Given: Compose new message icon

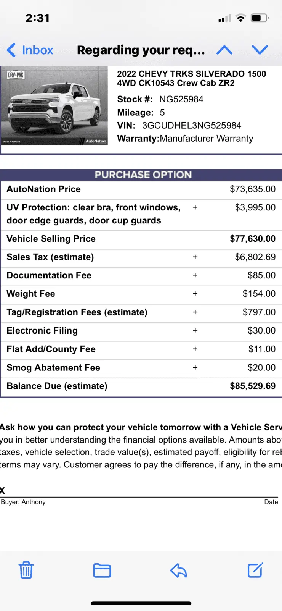Looking at the screenshot, I should pos(255,570).
